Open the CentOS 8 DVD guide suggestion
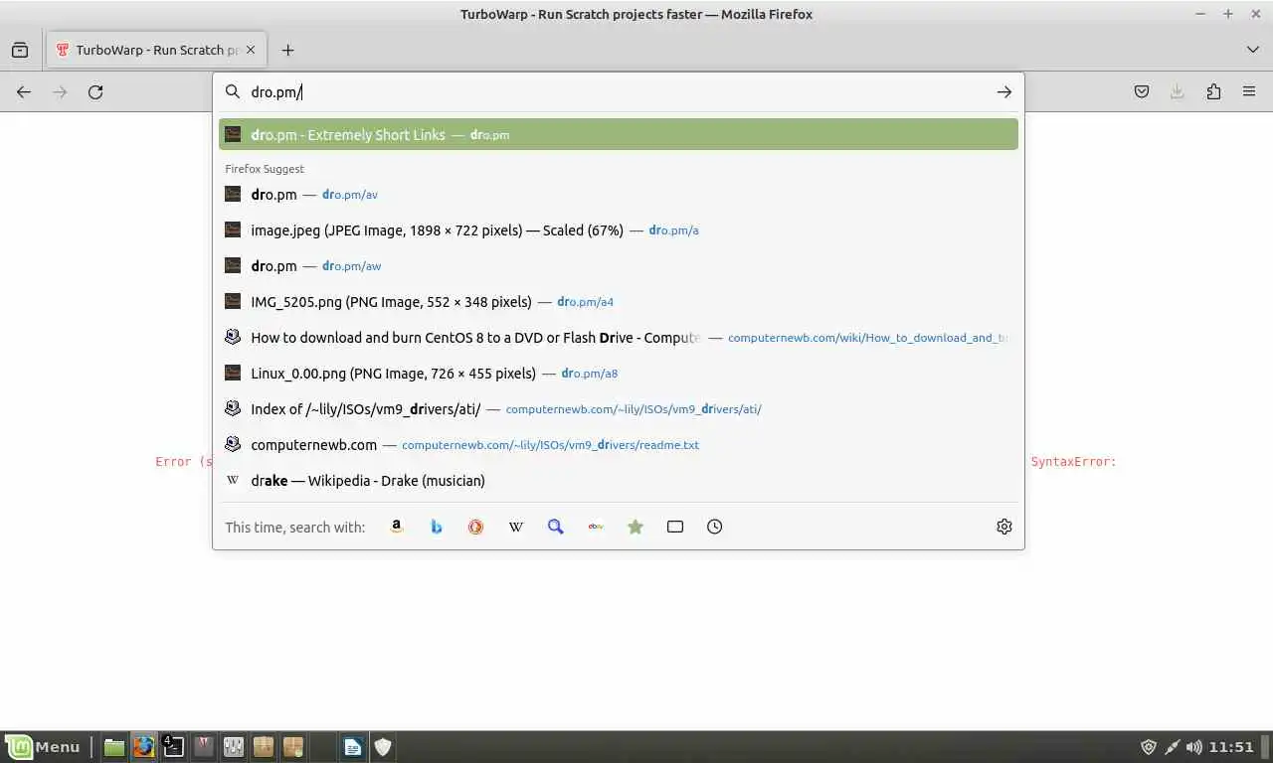Viewport: 1273px width, 763px height. [x=619, y=338]
